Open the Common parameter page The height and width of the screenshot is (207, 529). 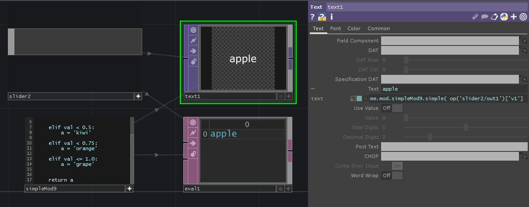tap(378, 28)
